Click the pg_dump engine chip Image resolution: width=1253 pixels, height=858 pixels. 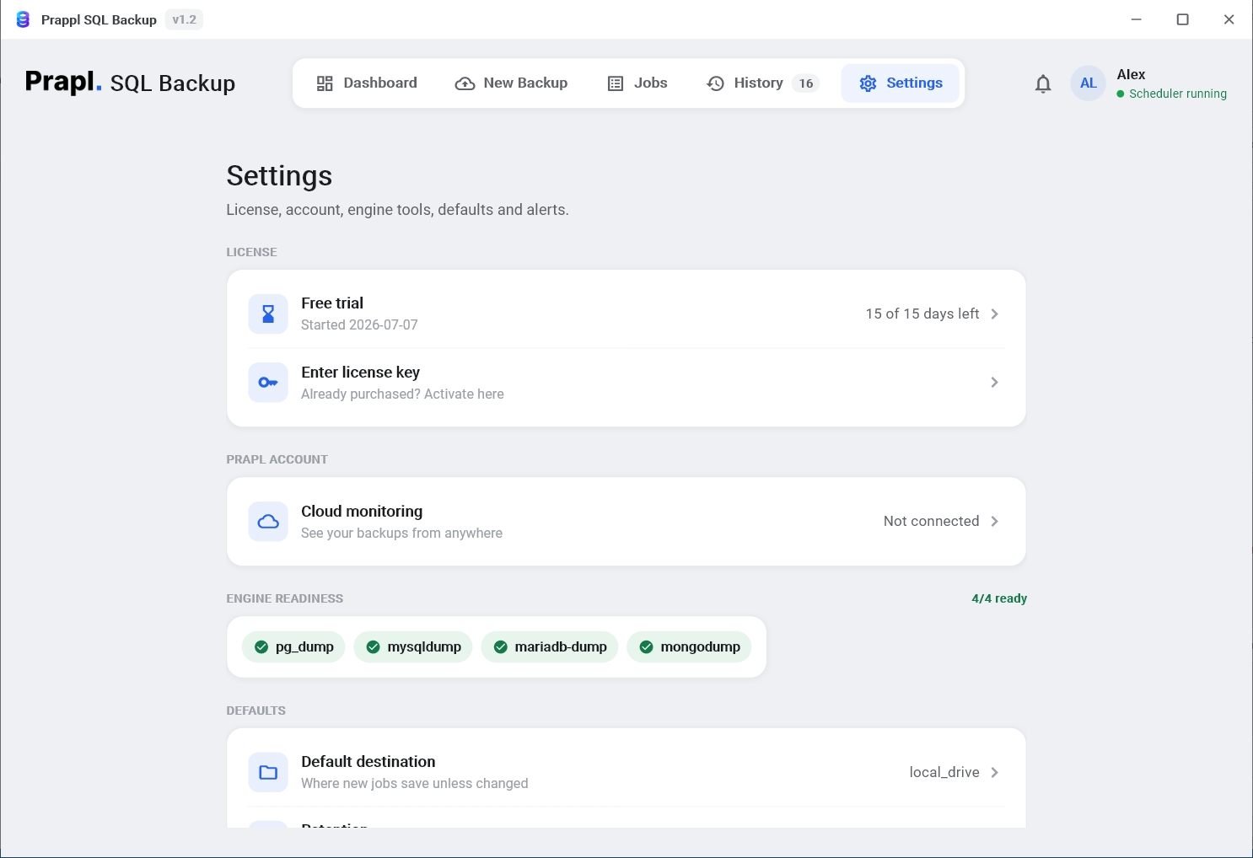293,647
